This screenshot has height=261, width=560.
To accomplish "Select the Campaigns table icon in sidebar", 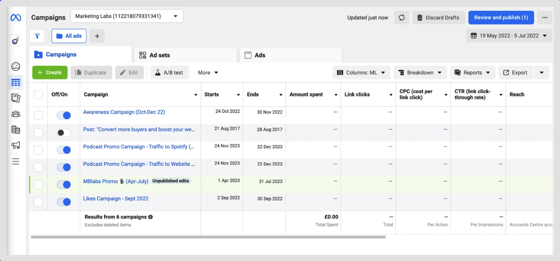I will coord(16,83).
